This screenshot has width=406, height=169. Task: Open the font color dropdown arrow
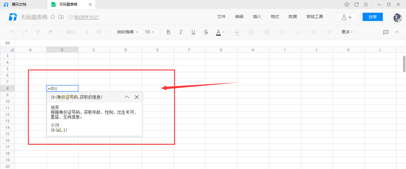pos(224,32)
